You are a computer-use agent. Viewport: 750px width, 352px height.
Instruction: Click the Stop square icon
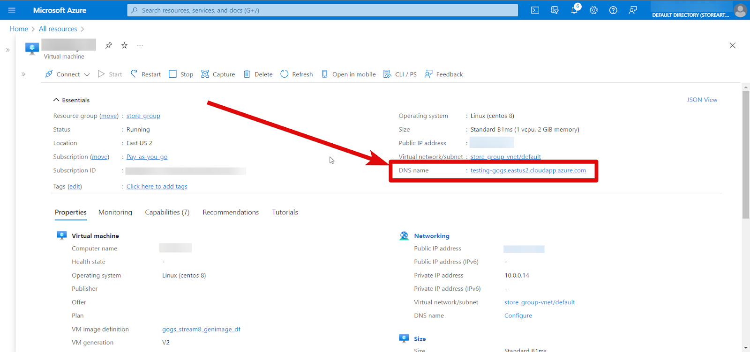[172, 74]
